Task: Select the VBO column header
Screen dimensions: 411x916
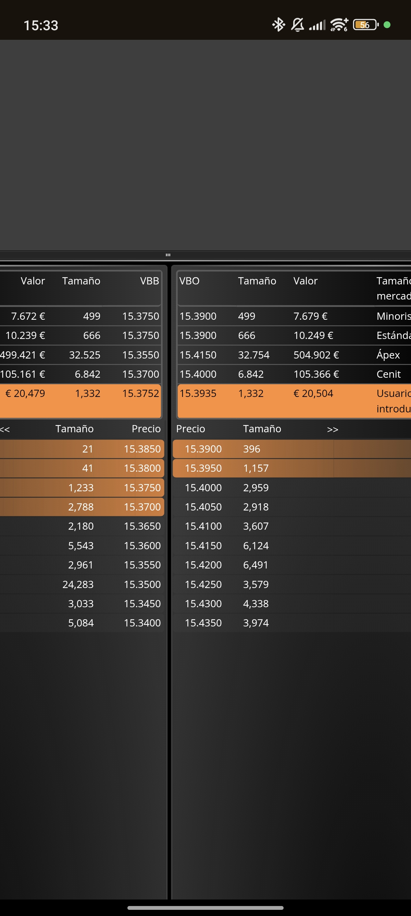Action: 189,281
